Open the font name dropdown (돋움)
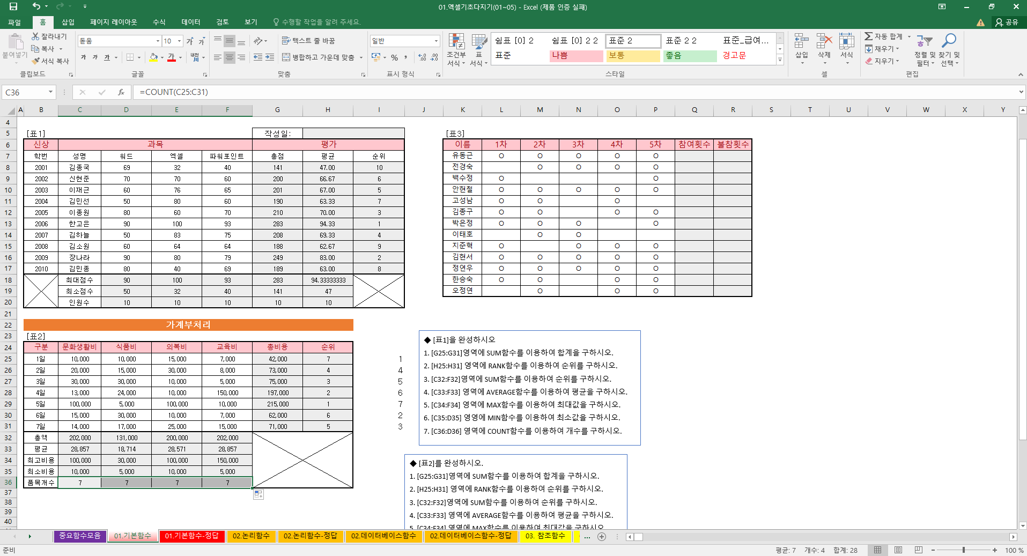 coord(158,41)
